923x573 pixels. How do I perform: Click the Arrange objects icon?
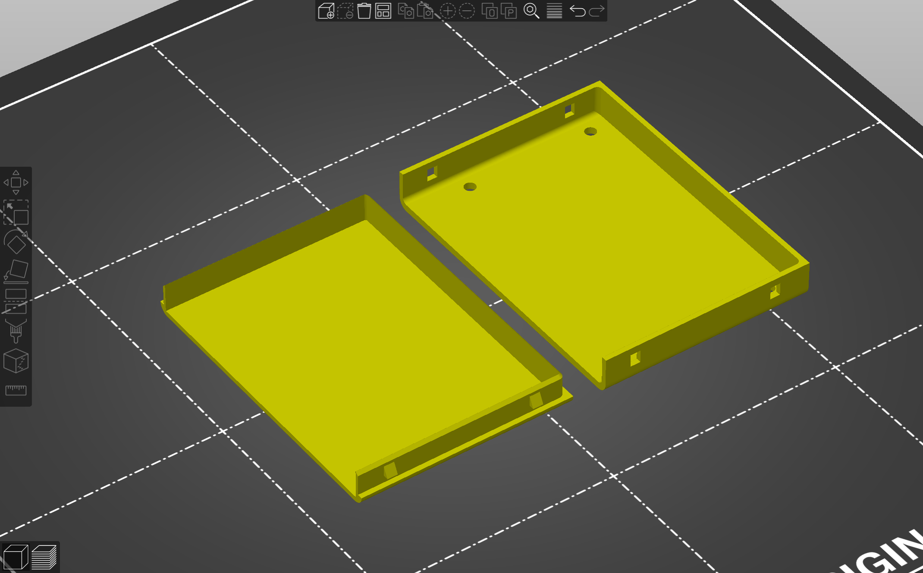pos(383,11)
